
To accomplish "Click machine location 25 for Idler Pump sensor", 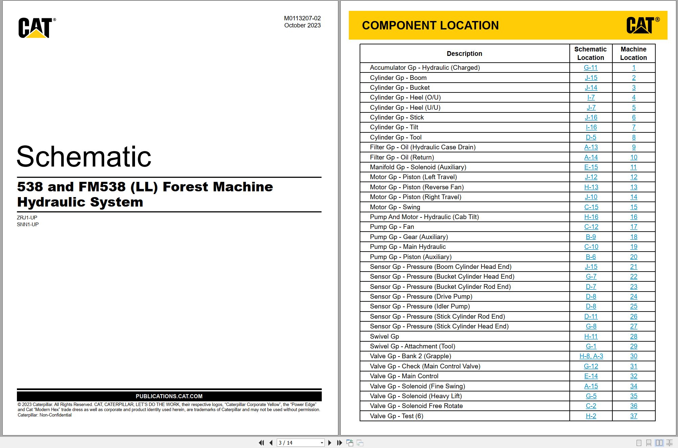I will [x=634, y=306].
